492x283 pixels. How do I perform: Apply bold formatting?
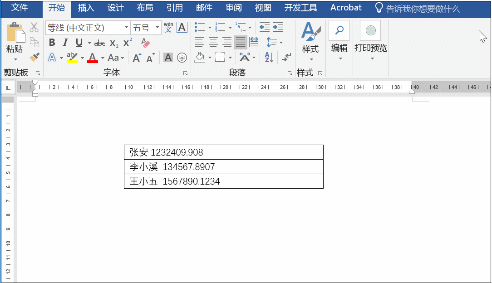click(x=51, y=42)
